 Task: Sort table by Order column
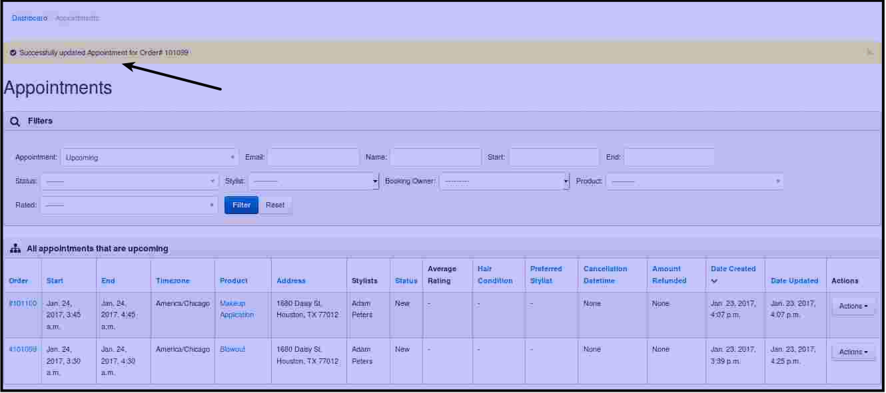click(x=19, y=281)
